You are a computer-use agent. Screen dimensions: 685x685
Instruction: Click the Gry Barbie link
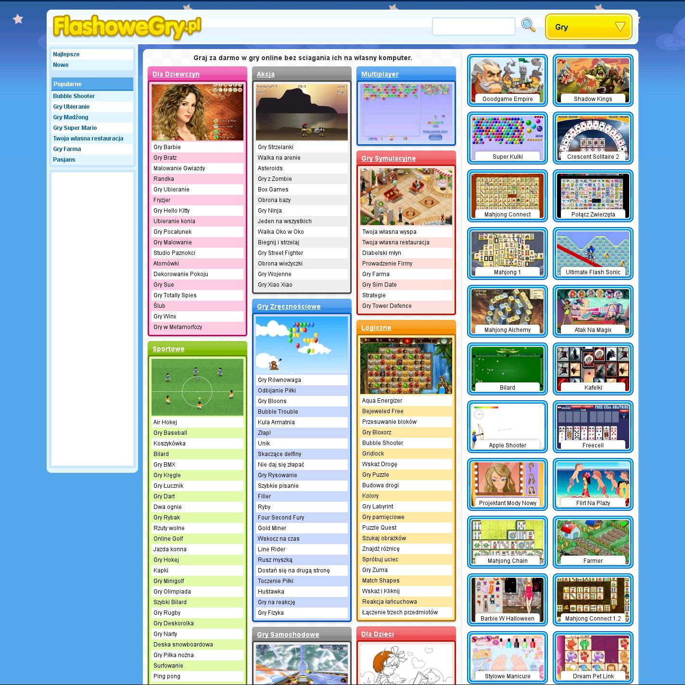point(167,147)
